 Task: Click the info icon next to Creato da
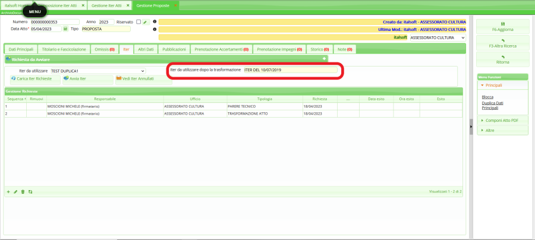[x=155, y=22]
